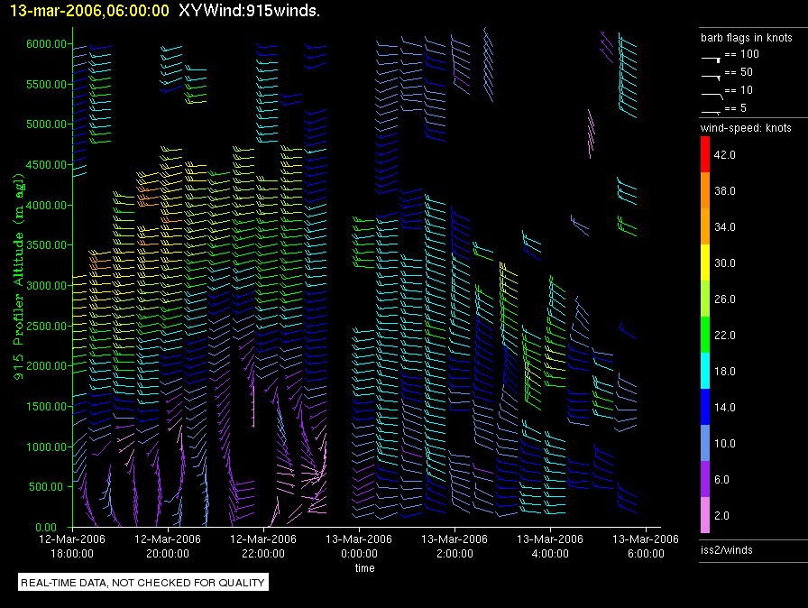Click the real-time data quality warning label
808x608 pixels.
(143, 583)
